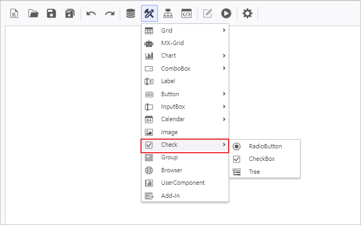Click the Save All toolbar icon
The width and height of the screenshot is (361, 225).
pos(70,14)
